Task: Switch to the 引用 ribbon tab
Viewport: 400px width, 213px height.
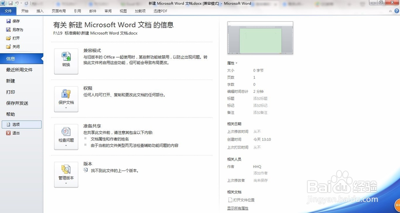Action: pos(77,11)
